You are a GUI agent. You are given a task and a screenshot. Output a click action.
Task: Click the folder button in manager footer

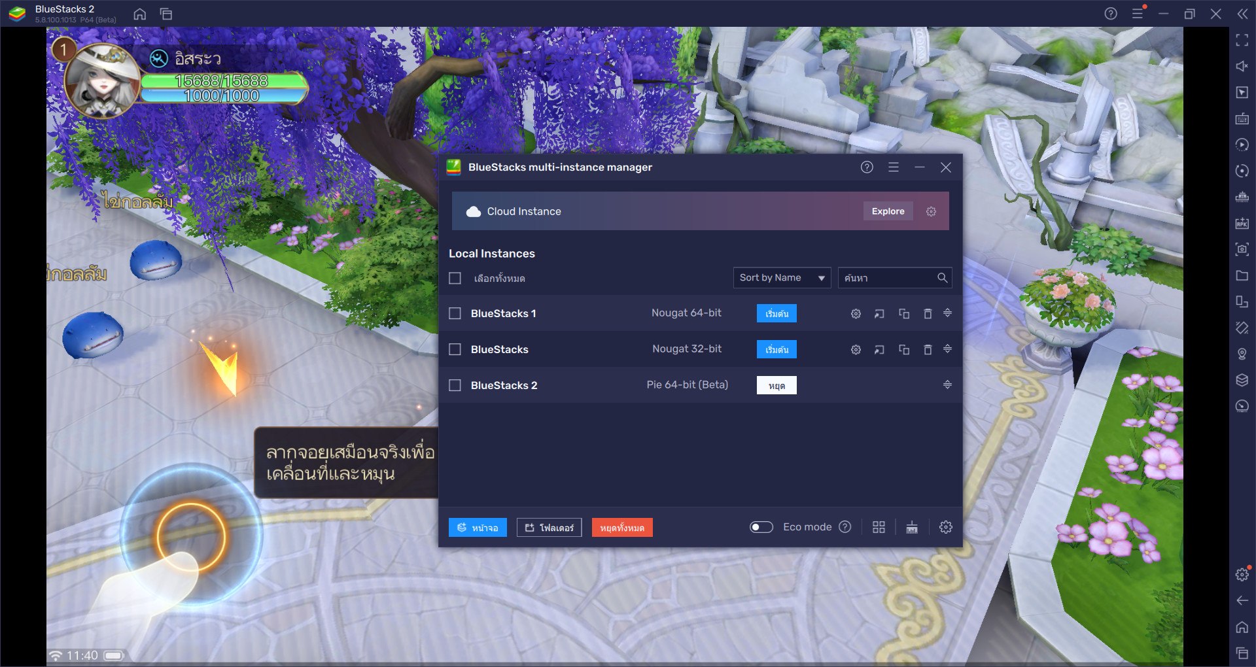[x=549, y=528]
